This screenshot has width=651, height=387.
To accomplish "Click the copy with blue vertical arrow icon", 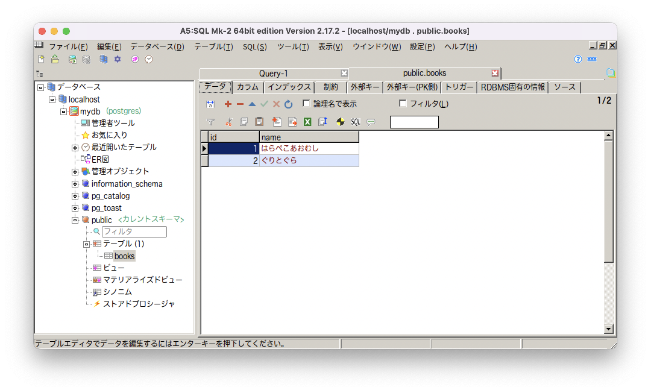I will (x=322, y=122).
